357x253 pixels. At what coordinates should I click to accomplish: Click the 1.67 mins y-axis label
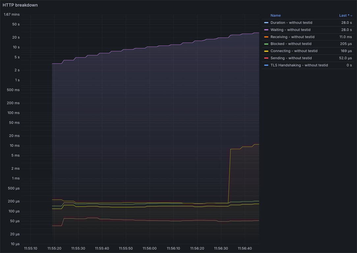12,14
